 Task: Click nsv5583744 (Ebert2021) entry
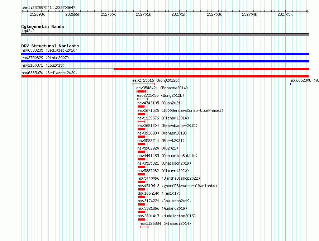pos(161,141)
